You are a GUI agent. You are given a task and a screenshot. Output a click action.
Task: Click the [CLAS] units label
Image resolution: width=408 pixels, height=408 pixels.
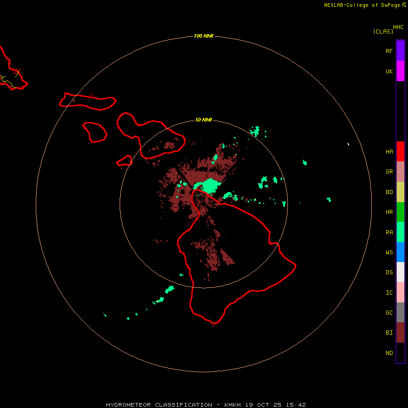[383, 32]
